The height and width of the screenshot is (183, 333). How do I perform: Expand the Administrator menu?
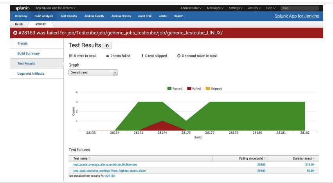tap(191, 8)
